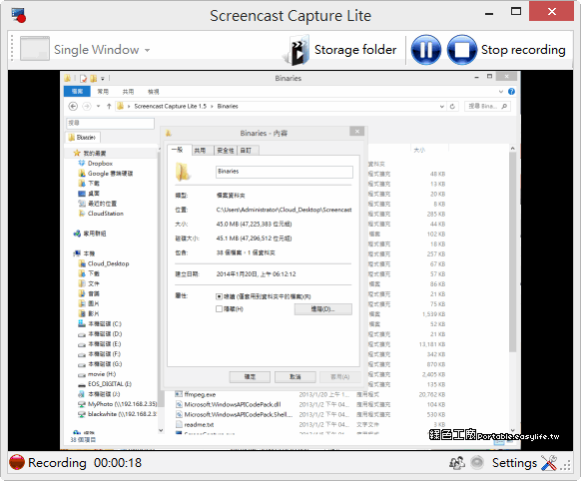Screen dimensions: 581x481
Task: Click the blue help question mark icon
Action: [x=511, y=92]
